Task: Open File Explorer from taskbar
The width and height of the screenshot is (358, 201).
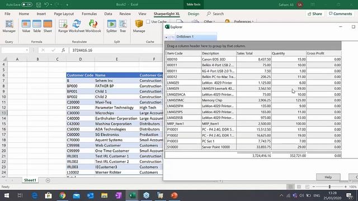Action: (x=105, y=195)
